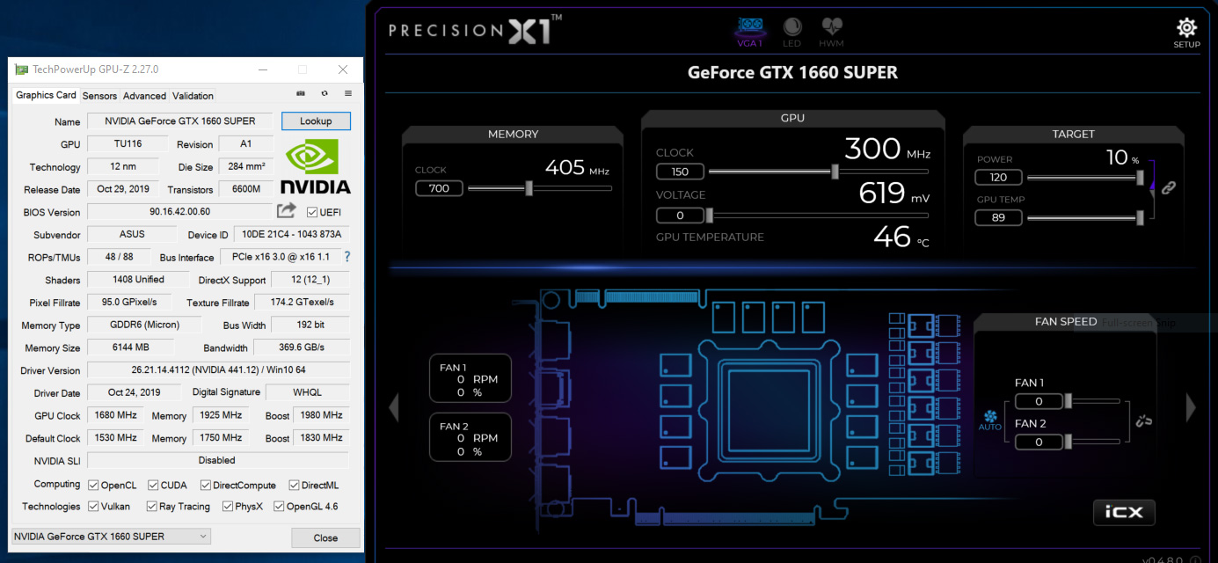Click the FAN 1 RPM readout box
This screenshot has width=1218, height=563.
pyautogui.click(x=470, y=379)
